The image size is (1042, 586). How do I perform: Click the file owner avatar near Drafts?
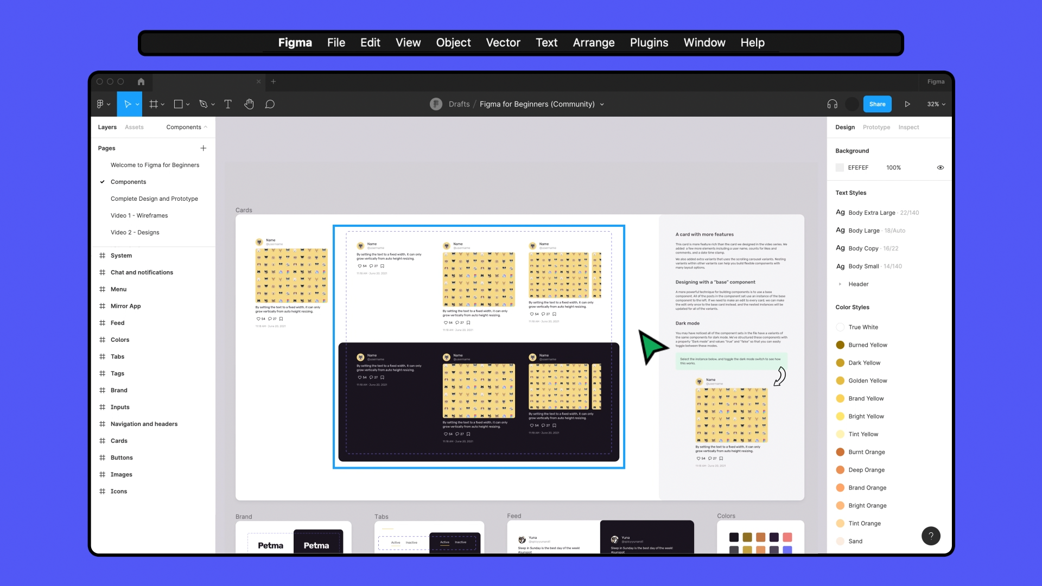pos(436,104)
